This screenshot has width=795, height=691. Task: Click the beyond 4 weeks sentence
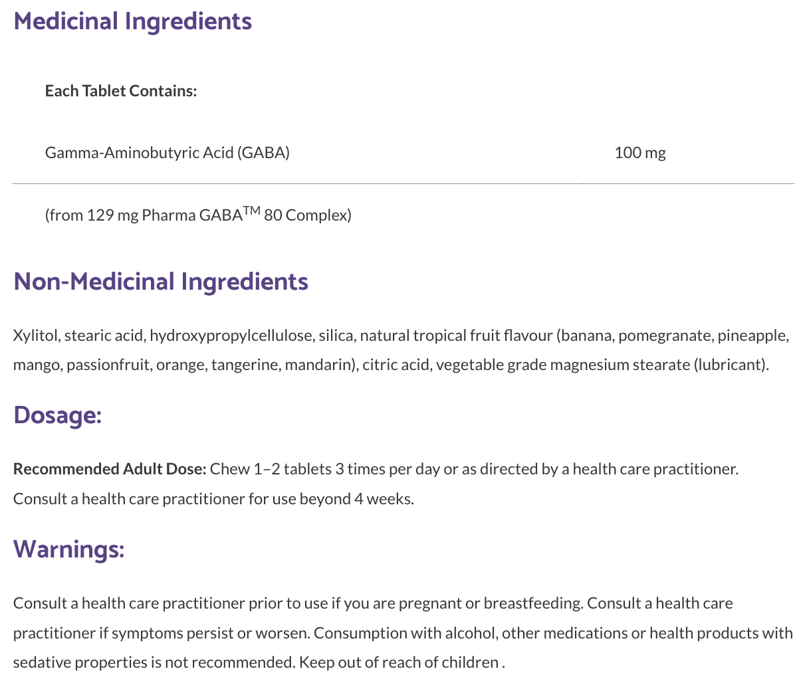click(213, 499)
